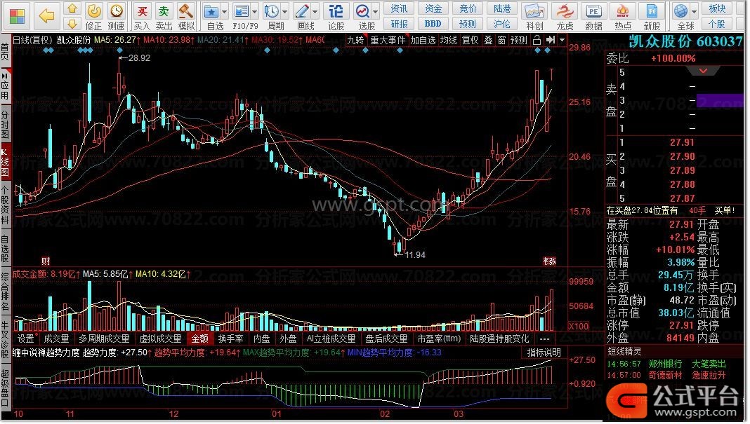
Task: Show more indicator tabs with ellipsis
Action: (x=544, y=339)
